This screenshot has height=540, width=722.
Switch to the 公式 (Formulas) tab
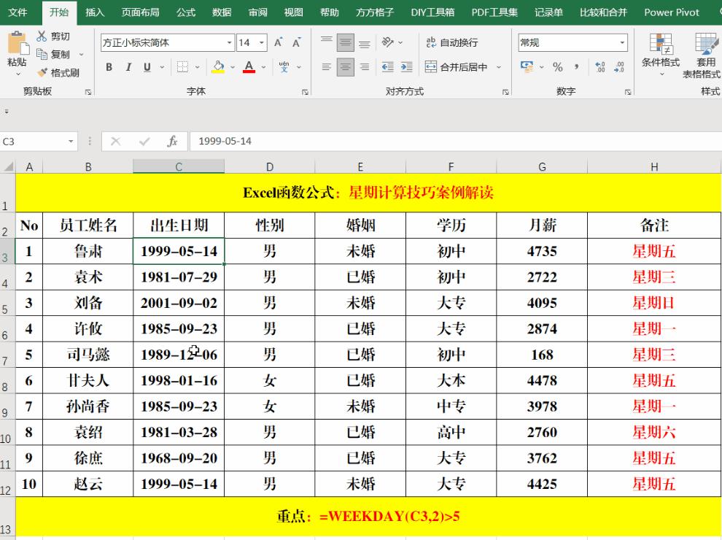pyautogui.click(x=186, y=12)
